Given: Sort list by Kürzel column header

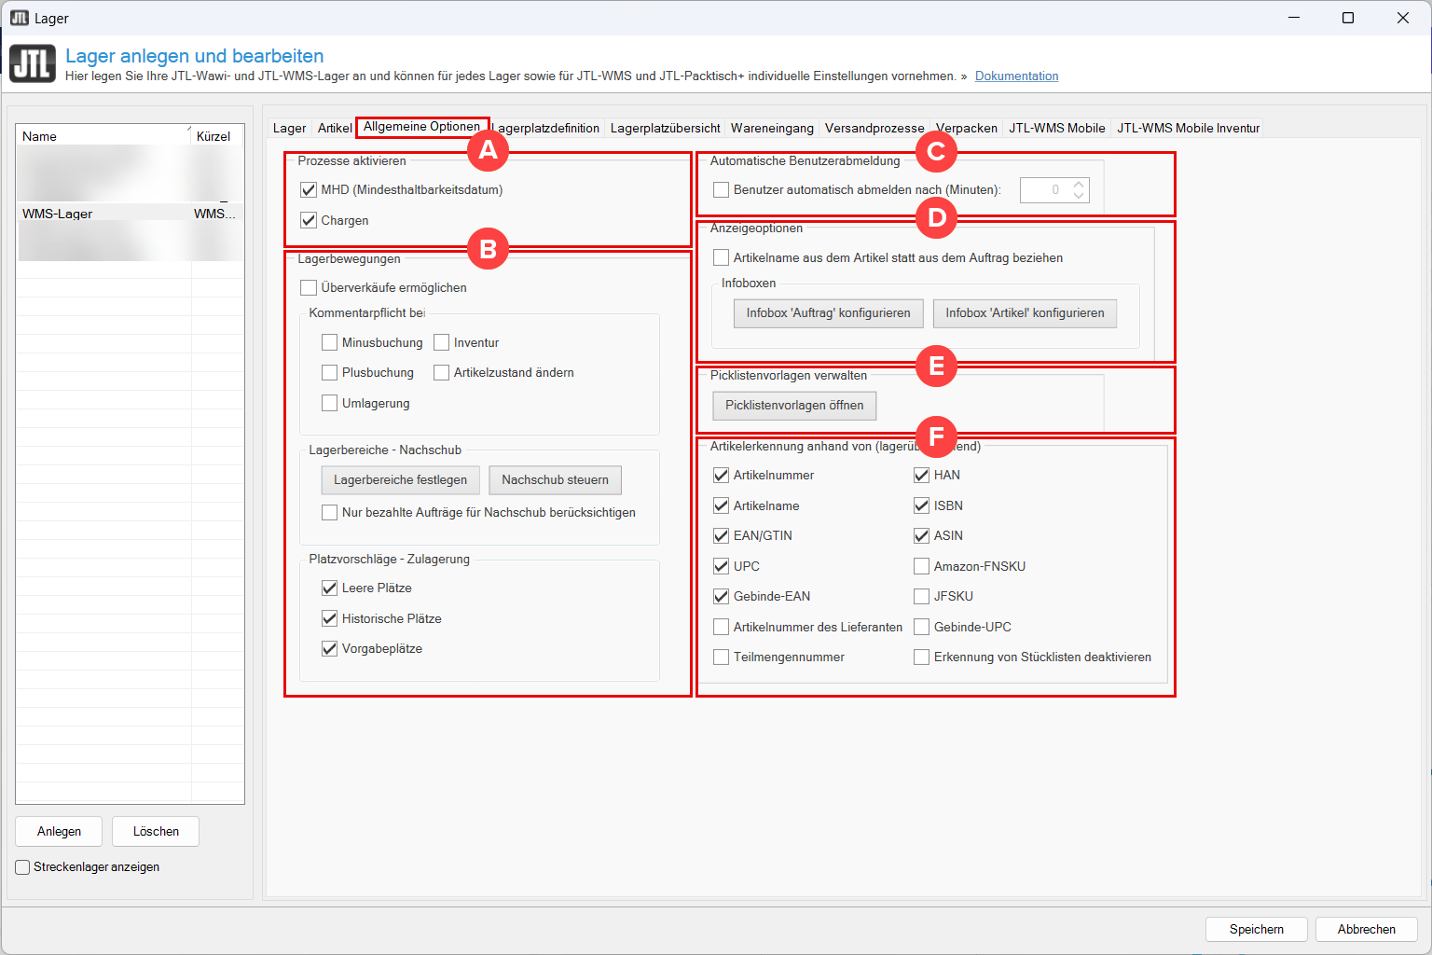Looking at the screenshot, I should tap(216, 136).
